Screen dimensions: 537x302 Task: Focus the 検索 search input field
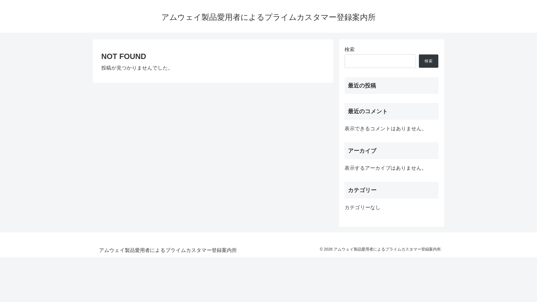(x=380, y=61)
